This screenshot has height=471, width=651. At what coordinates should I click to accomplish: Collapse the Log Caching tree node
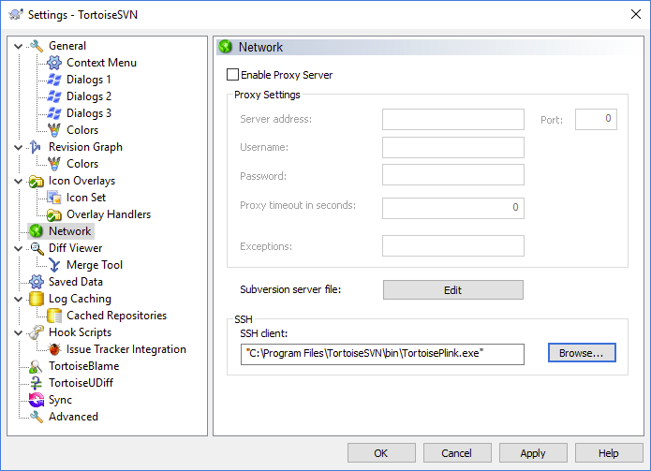coord(19,299)
